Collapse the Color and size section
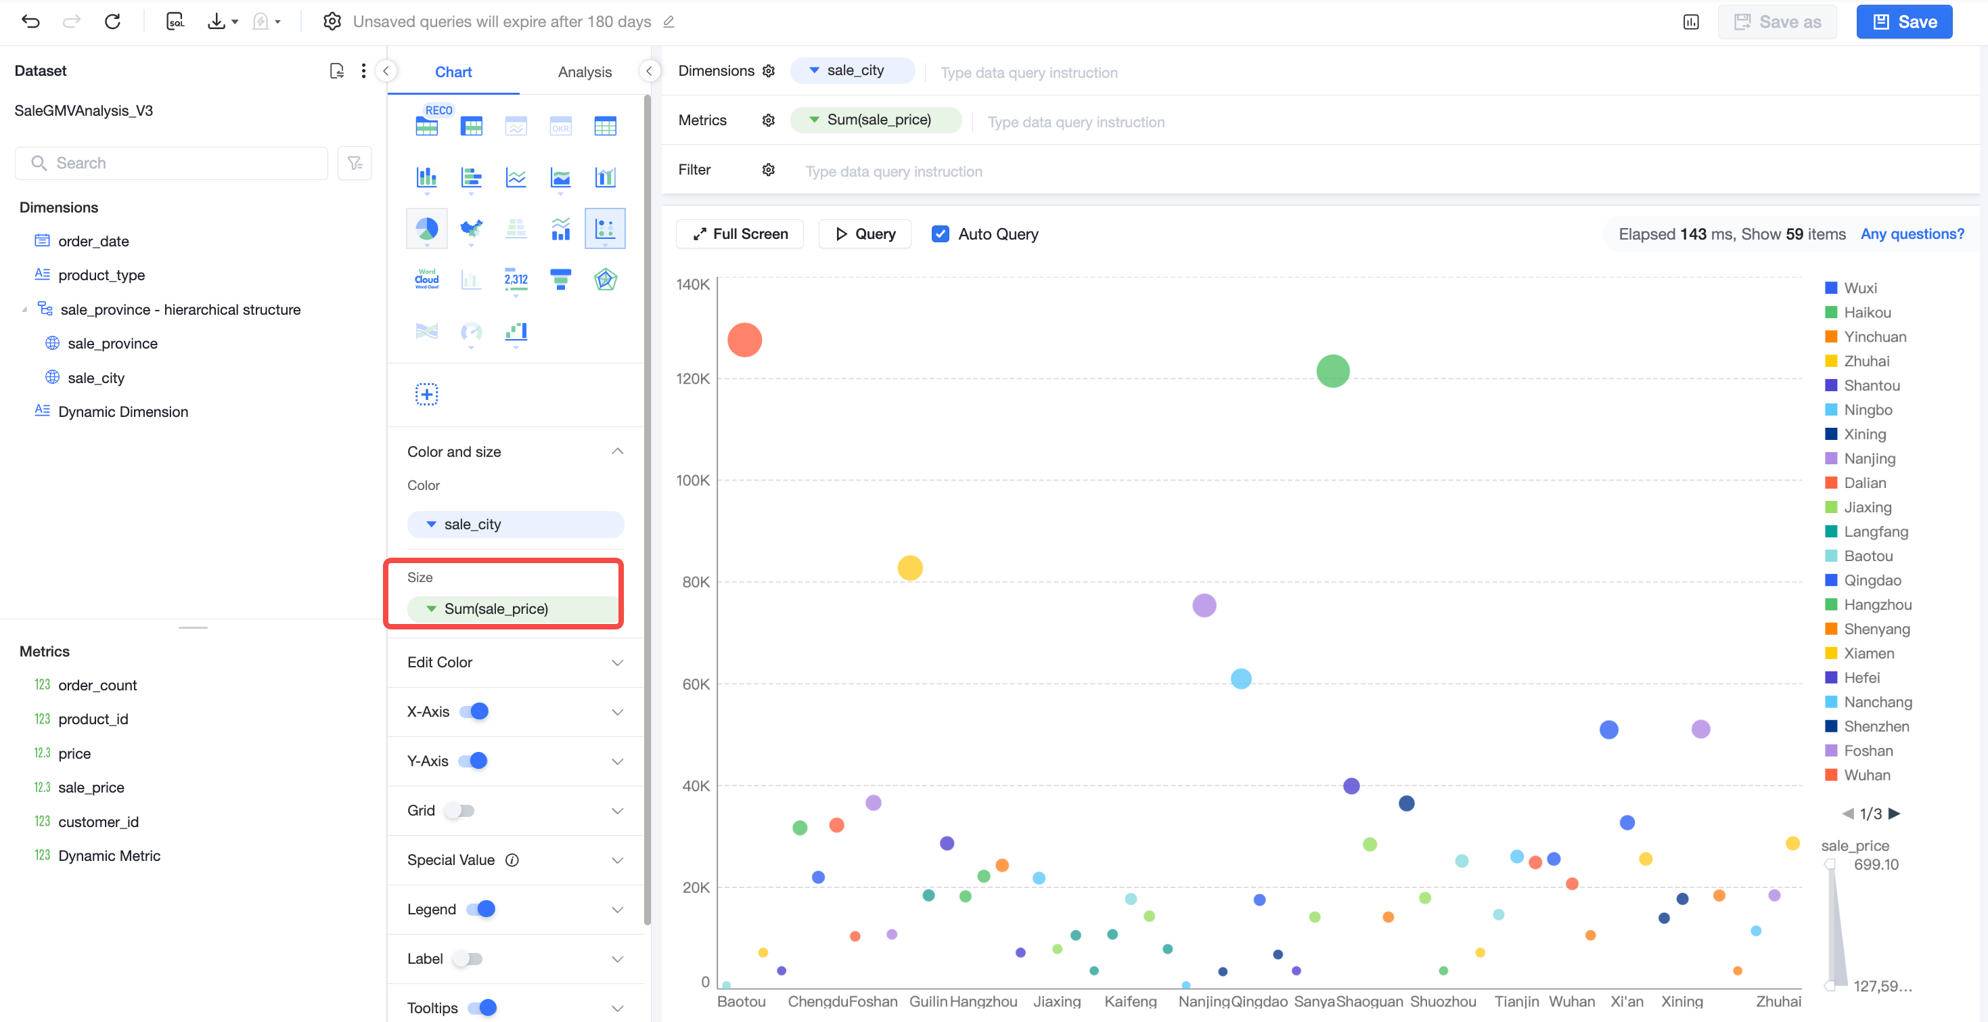 (617, 451)
